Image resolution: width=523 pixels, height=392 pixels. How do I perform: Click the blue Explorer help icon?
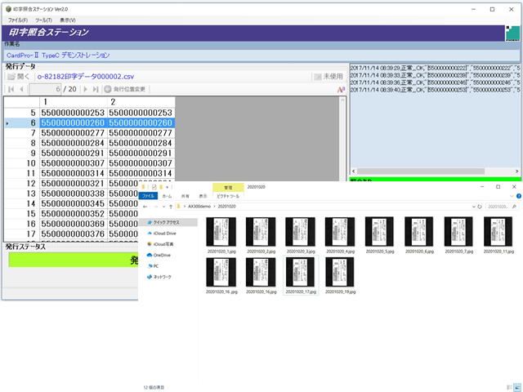coord(519,196)
